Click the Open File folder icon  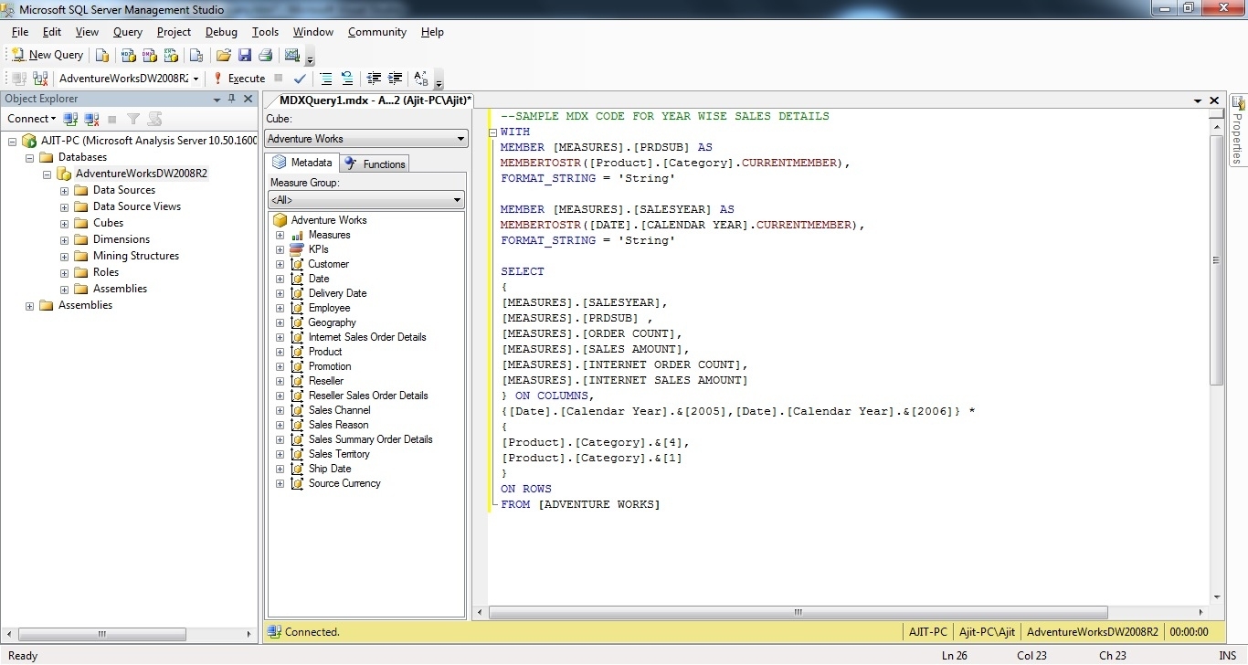tap(223, 55)
